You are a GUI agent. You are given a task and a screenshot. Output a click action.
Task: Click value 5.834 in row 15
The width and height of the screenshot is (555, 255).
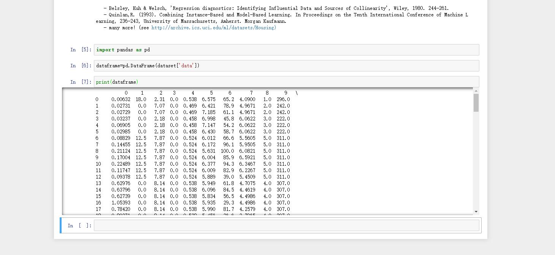click(x=209, y=196)
